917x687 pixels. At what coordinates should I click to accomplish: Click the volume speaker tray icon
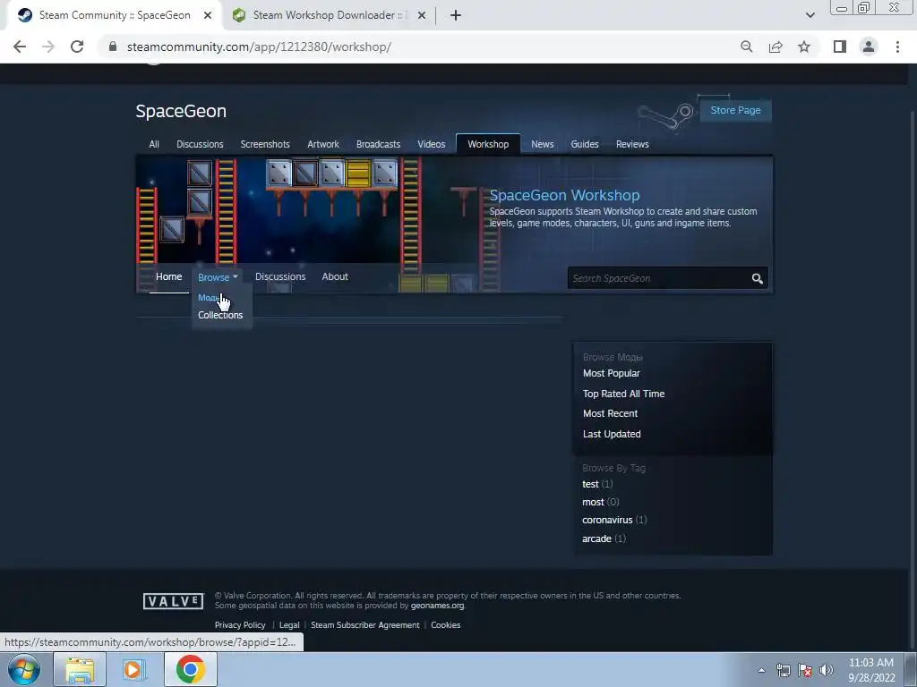pyautogui.click(x=827, y=670)
